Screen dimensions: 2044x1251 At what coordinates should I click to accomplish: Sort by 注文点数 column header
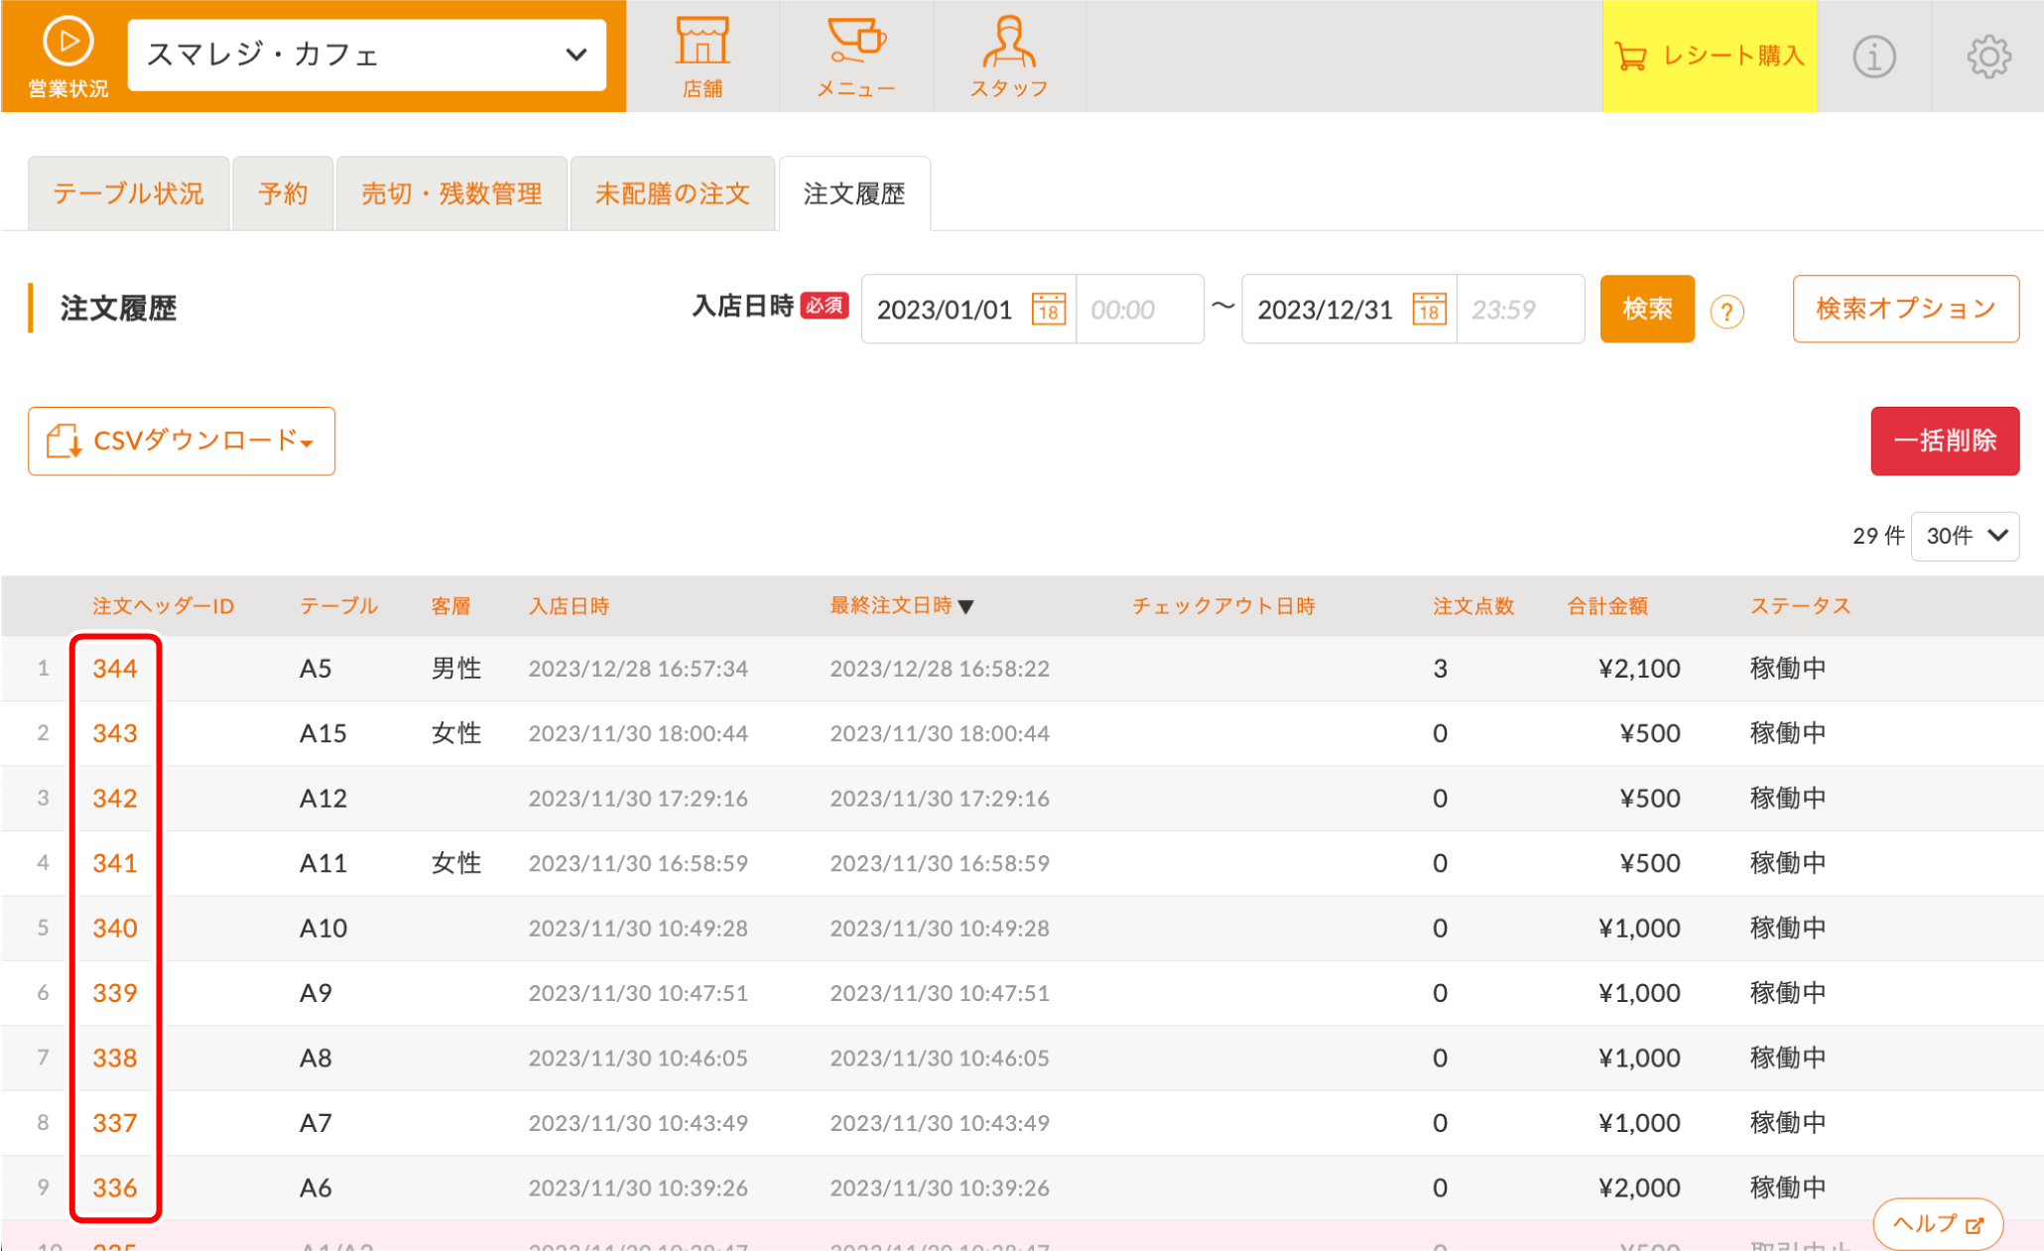point(1473,606)
